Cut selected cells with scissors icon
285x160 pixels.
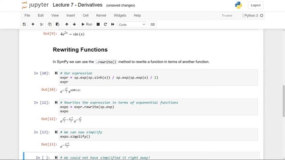click(x=42, y=24)
